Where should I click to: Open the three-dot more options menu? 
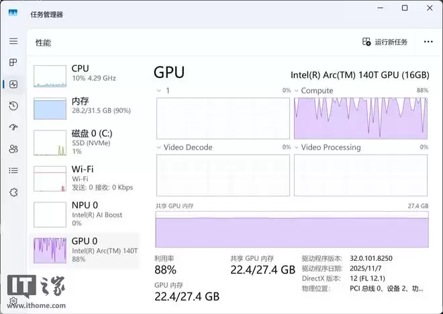pos(428,42)
